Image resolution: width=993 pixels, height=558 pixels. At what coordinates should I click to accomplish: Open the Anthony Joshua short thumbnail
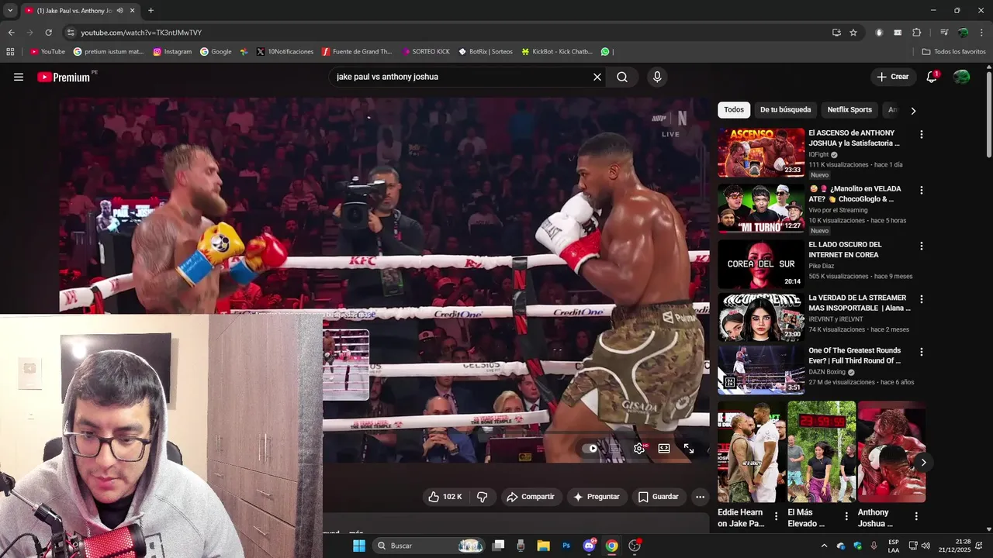(x=892, y=452)
